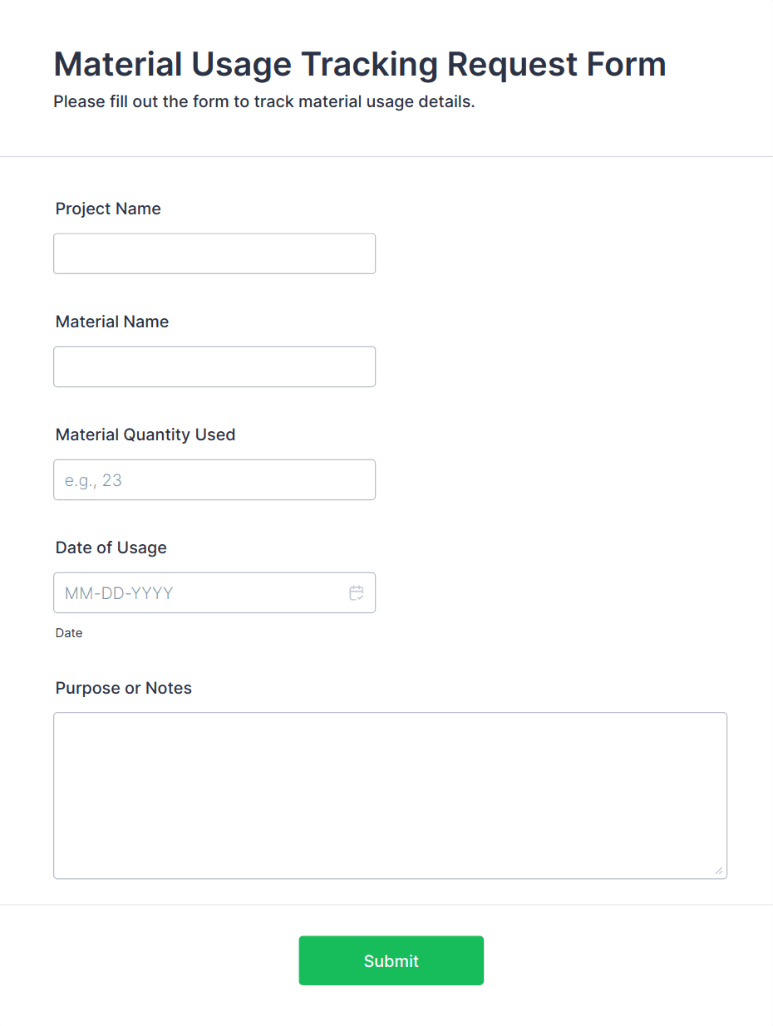Select the Material Quantity Used field
The image size is (773, 1026).
(214, 479)
